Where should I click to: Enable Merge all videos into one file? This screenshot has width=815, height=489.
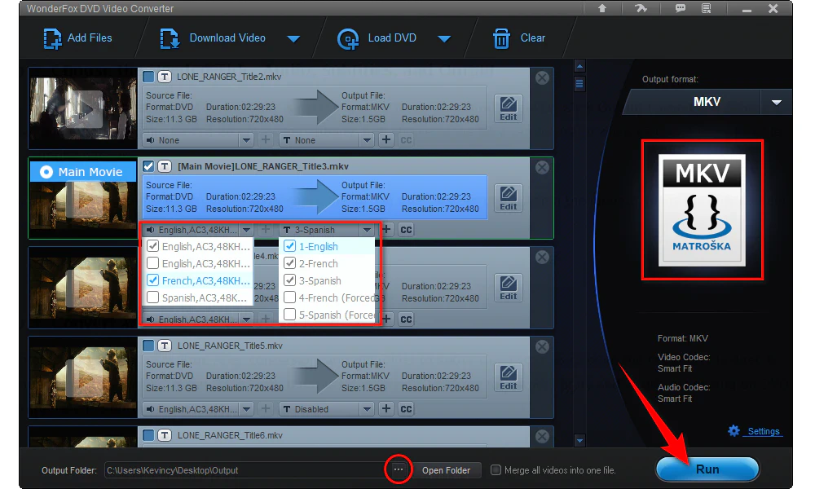(x=496, y=470)
